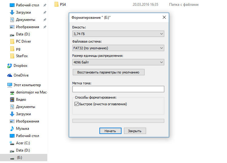Select the Видео label in sidebar
Viewport: 227px width, 163px height.
(21, 99)
